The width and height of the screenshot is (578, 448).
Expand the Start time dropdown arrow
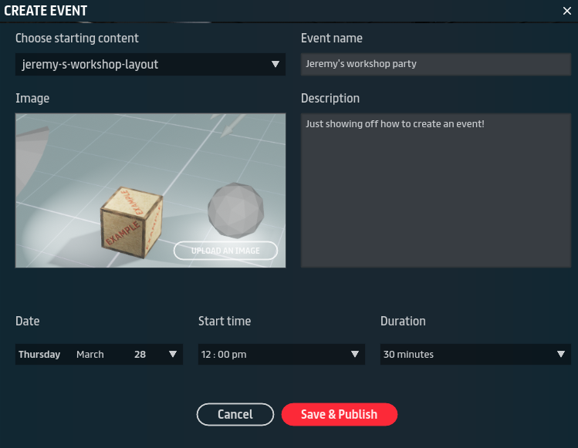point(355,355)
